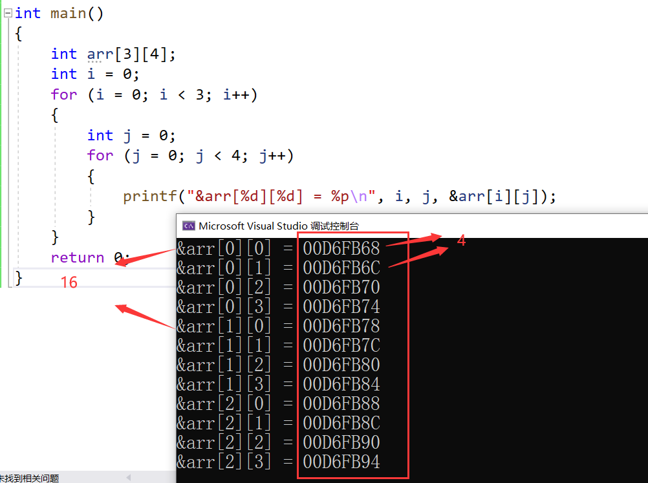The height and width of the screenshot is (483, 648).
Task: Click the status text '未找到相关问题'
Action: click(29, 478)
